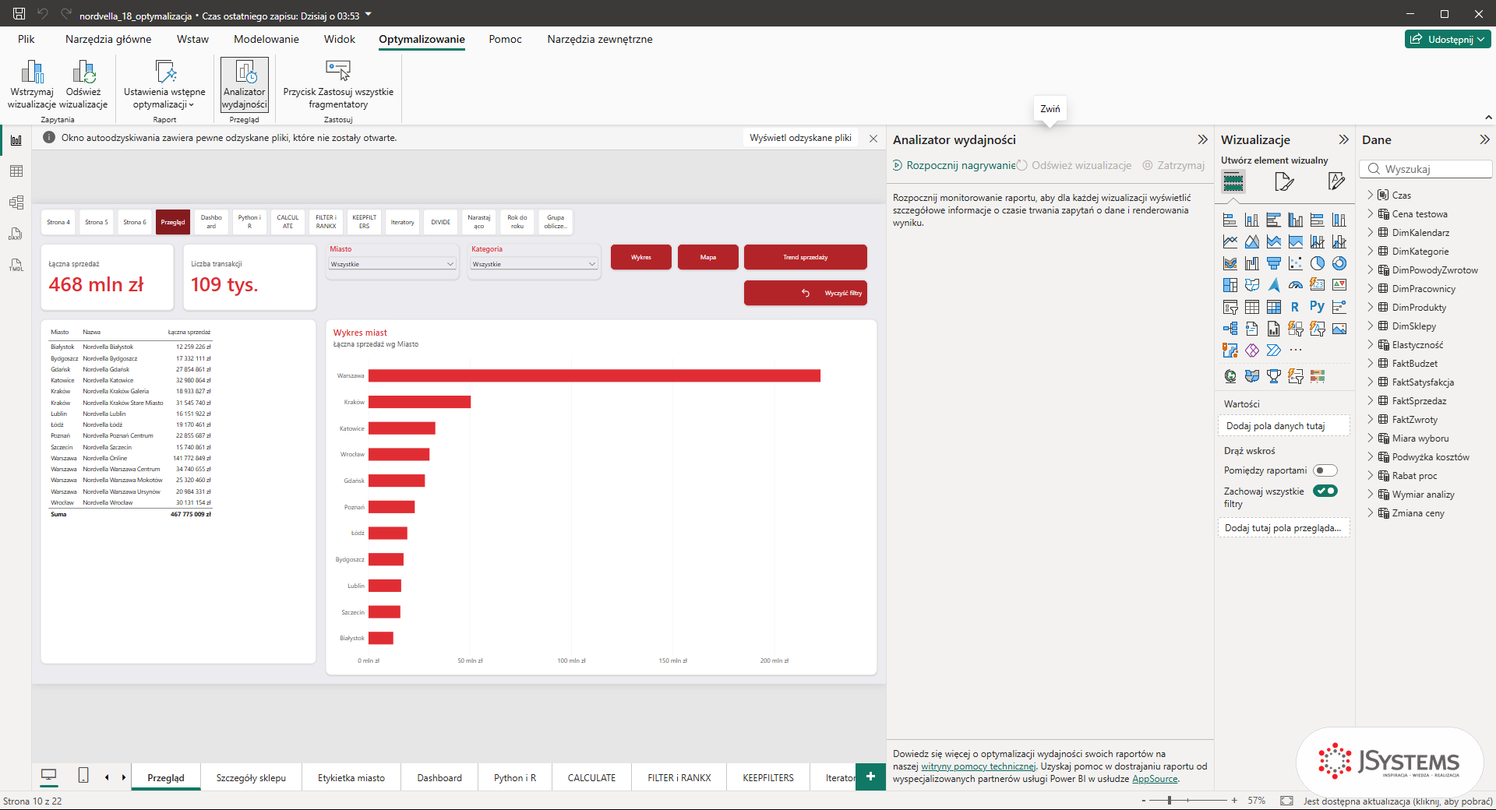The width and height of the screenshot is (1496, 810).
Task: Add a treemap visual
Action: click(x=1230, y=285)
